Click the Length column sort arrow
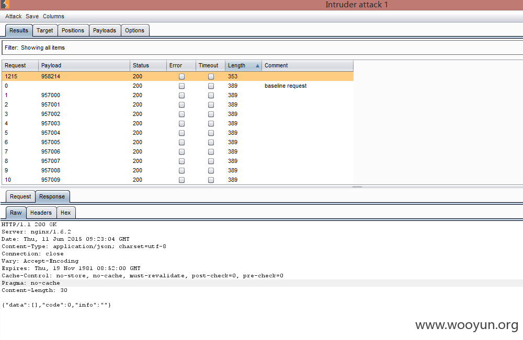This screenshot has width=523, height=340. pyautogui.click(x=257, y=66)
